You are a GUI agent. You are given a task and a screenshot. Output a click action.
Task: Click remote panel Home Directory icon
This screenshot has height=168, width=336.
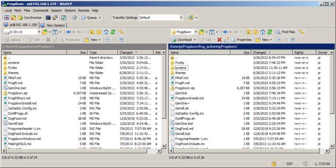pos(263,32)
